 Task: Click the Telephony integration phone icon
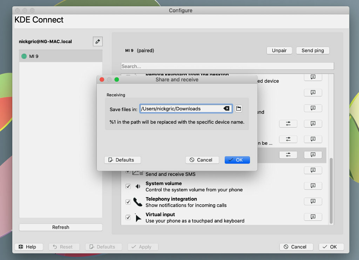click(138, 202)
